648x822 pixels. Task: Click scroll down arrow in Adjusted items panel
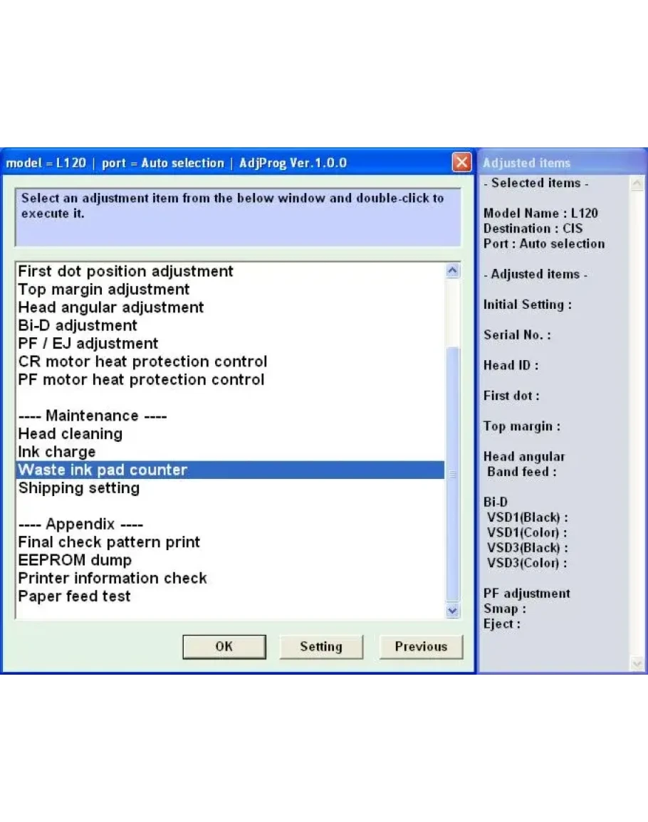coord(637,663)
